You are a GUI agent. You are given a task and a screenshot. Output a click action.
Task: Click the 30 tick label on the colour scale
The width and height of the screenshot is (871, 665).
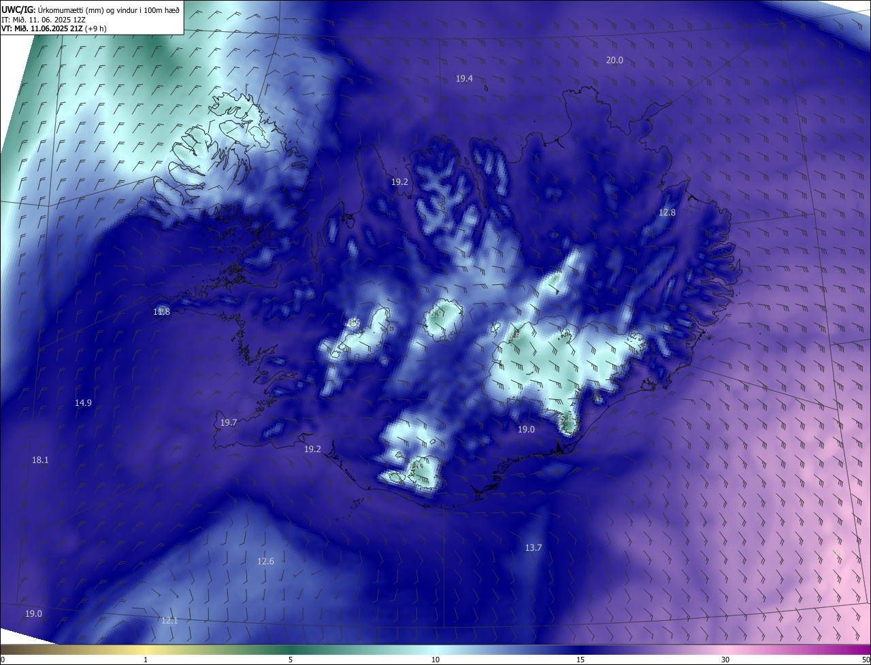(x=725, y=660)
